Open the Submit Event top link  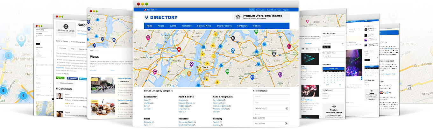(x=272, y=10)
